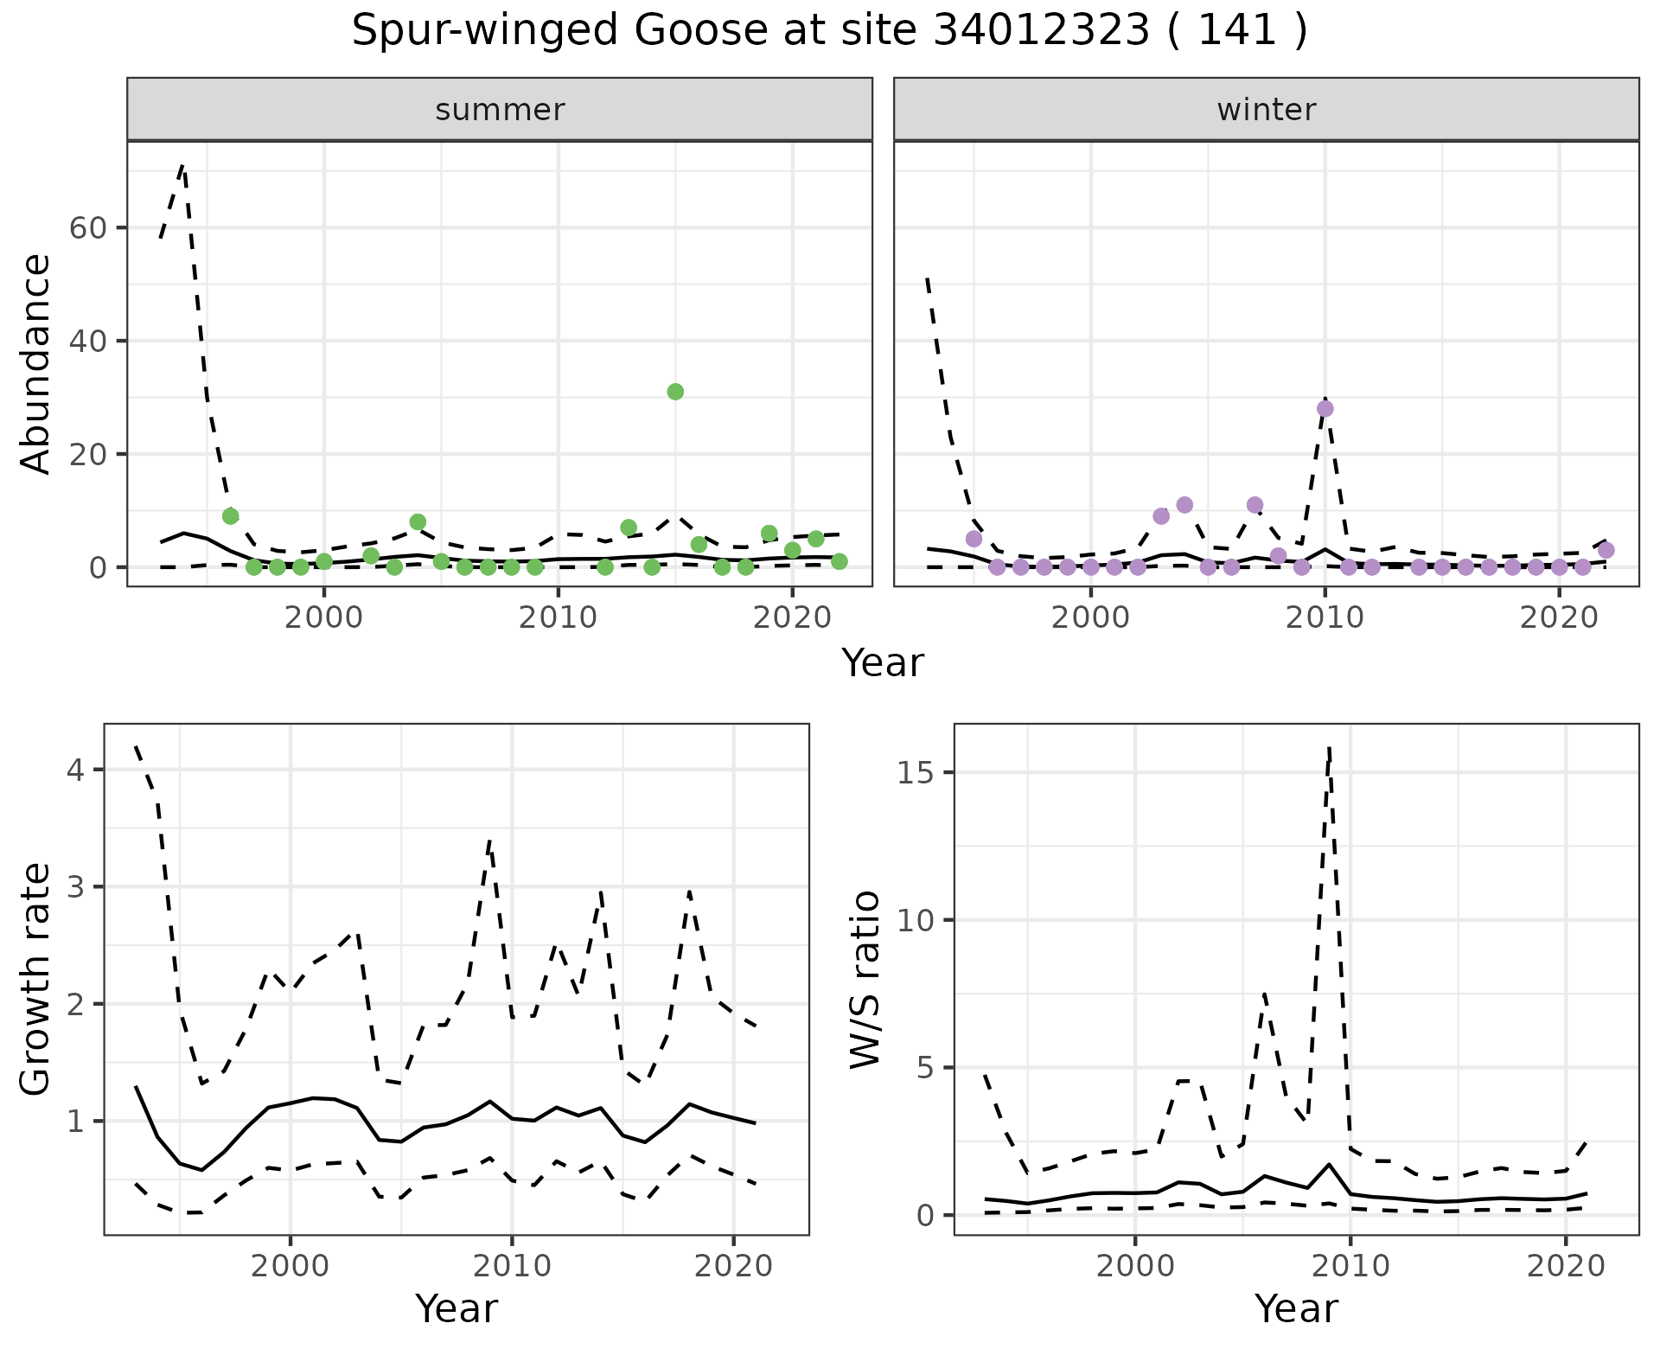This screenshot has height=1349, width=1660.
Task: Click the shared Year label under abundance panels
Action: (x=882, y=663)
